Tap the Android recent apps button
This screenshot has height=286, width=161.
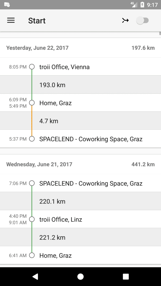pos(126,277)
